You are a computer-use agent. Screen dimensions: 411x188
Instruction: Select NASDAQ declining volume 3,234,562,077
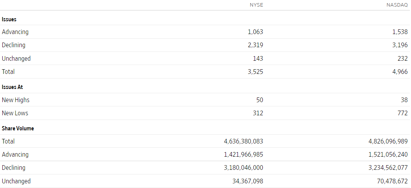(x=388, y=167)
